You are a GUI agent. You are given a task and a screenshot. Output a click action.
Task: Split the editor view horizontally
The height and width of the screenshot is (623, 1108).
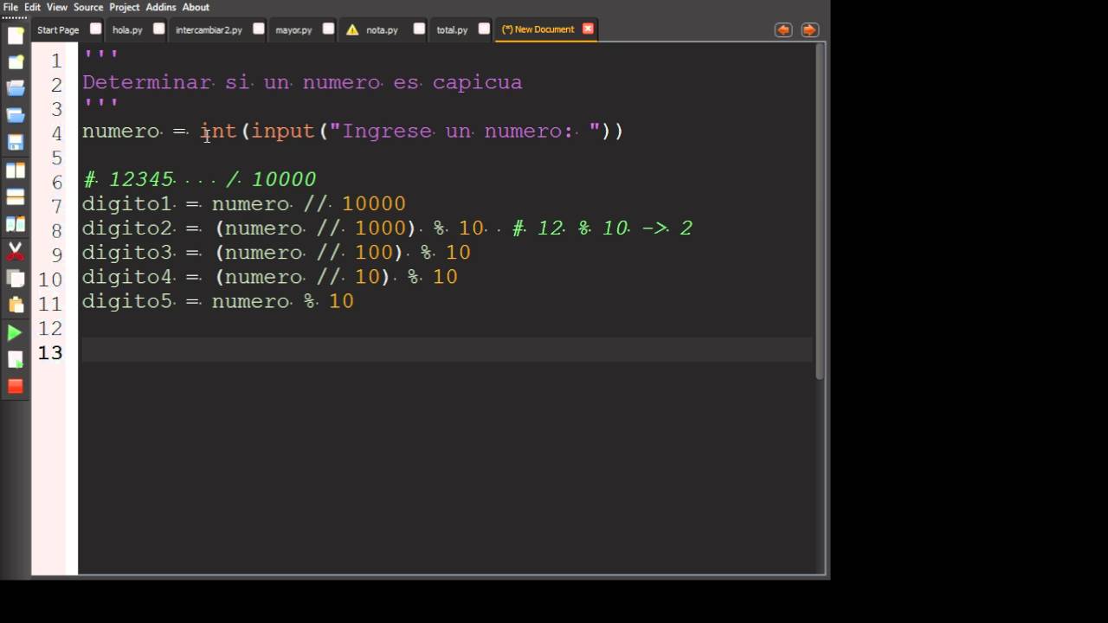(x=16, y=197)
